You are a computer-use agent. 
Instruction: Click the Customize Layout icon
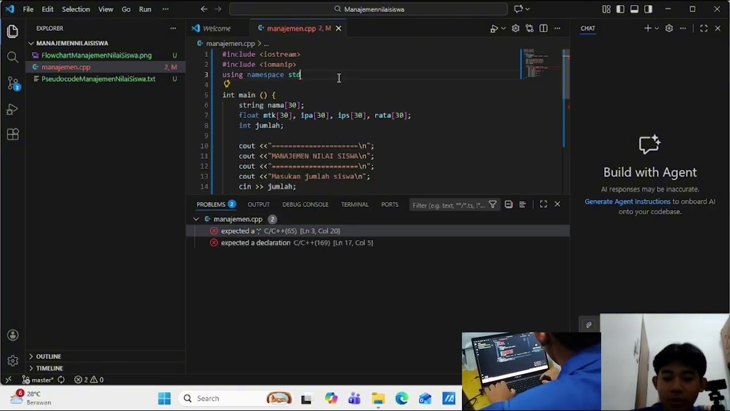606,9
